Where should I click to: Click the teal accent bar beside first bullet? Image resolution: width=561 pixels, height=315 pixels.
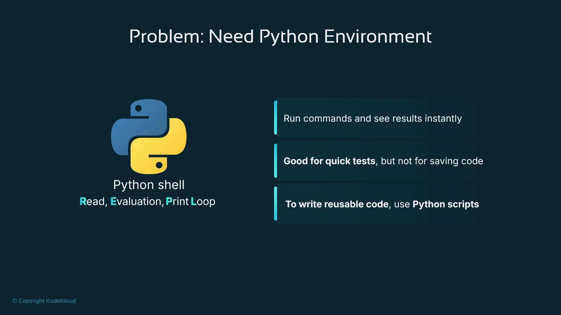coord(276,118)
